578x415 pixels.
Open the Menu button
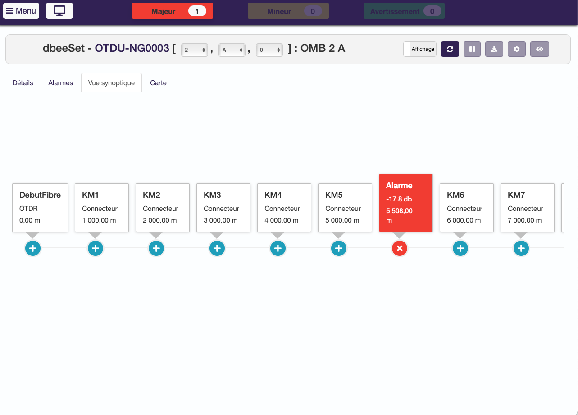click(21, 11)
